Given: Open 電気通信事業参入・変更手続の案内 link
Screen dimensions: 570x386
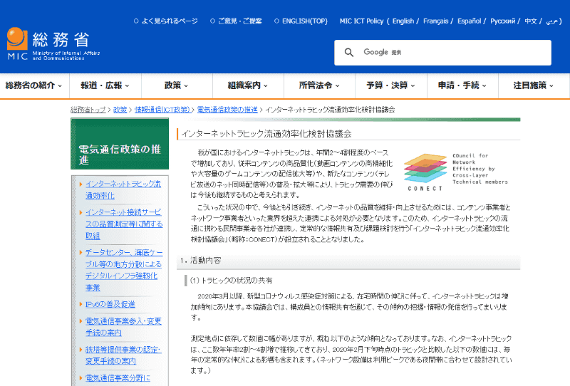Looking at the screenshot, I should 123,327.
